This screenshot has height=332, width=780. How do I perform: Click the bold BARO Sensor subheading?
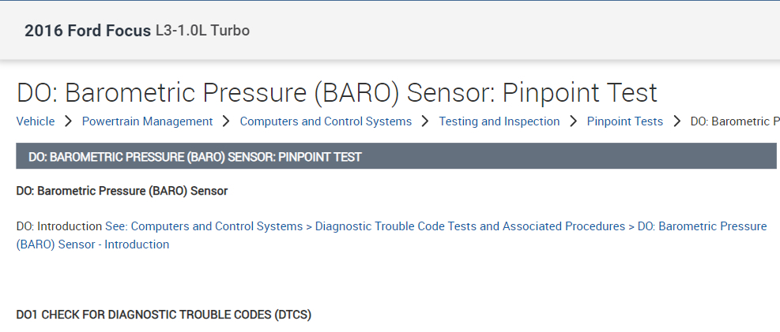click(x=122, y=191)
